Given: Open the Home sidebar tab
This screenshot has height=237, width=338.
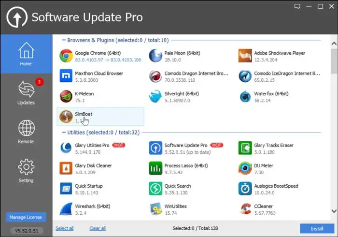Looking at the screenshot, I should coord(26,54).
